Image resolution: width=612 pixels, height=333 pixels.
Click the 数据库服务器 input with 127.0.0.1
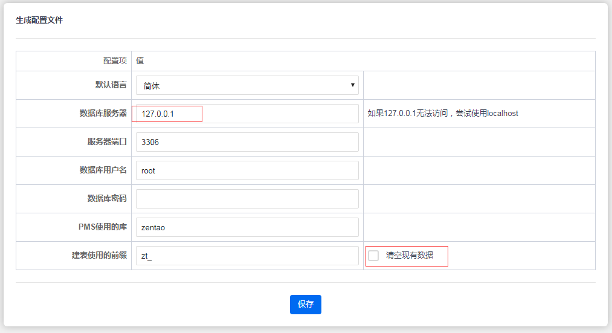(x=247, y=114)
